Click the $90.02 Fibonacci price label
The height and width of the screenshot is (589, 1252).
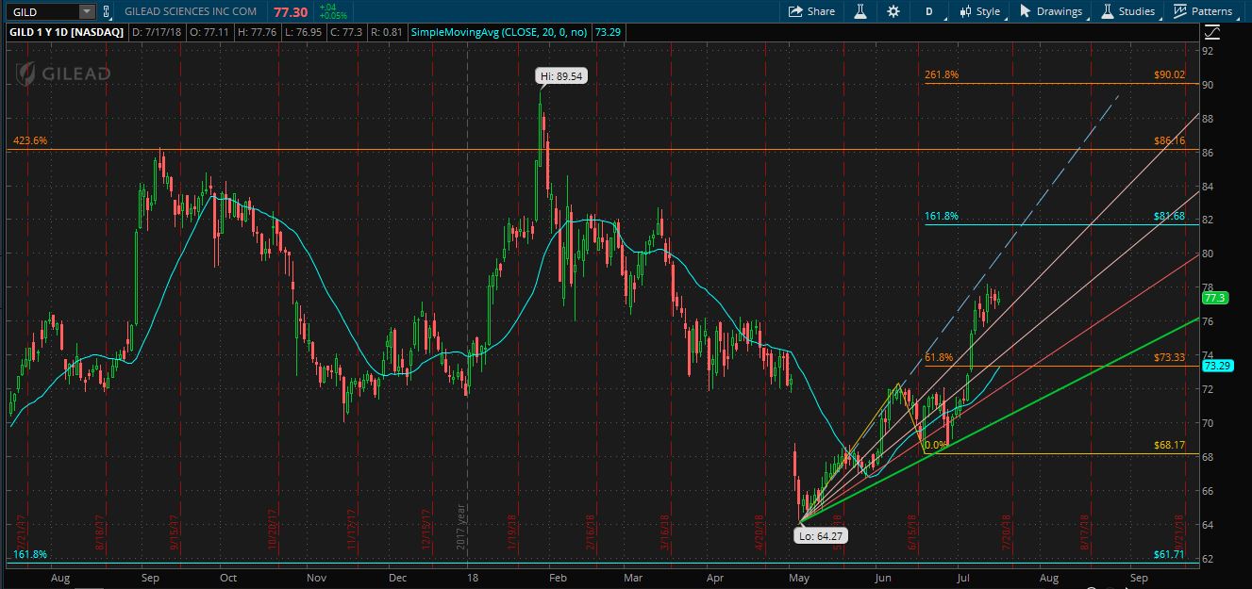1169,75
